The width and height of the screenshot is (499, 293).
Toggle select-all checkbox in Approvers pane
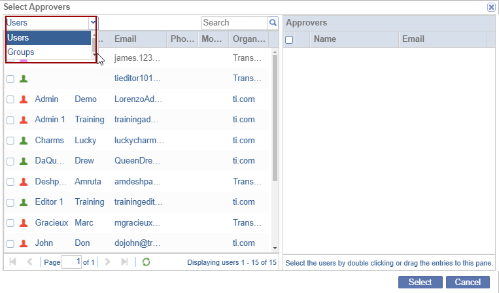tap(290, 40)
